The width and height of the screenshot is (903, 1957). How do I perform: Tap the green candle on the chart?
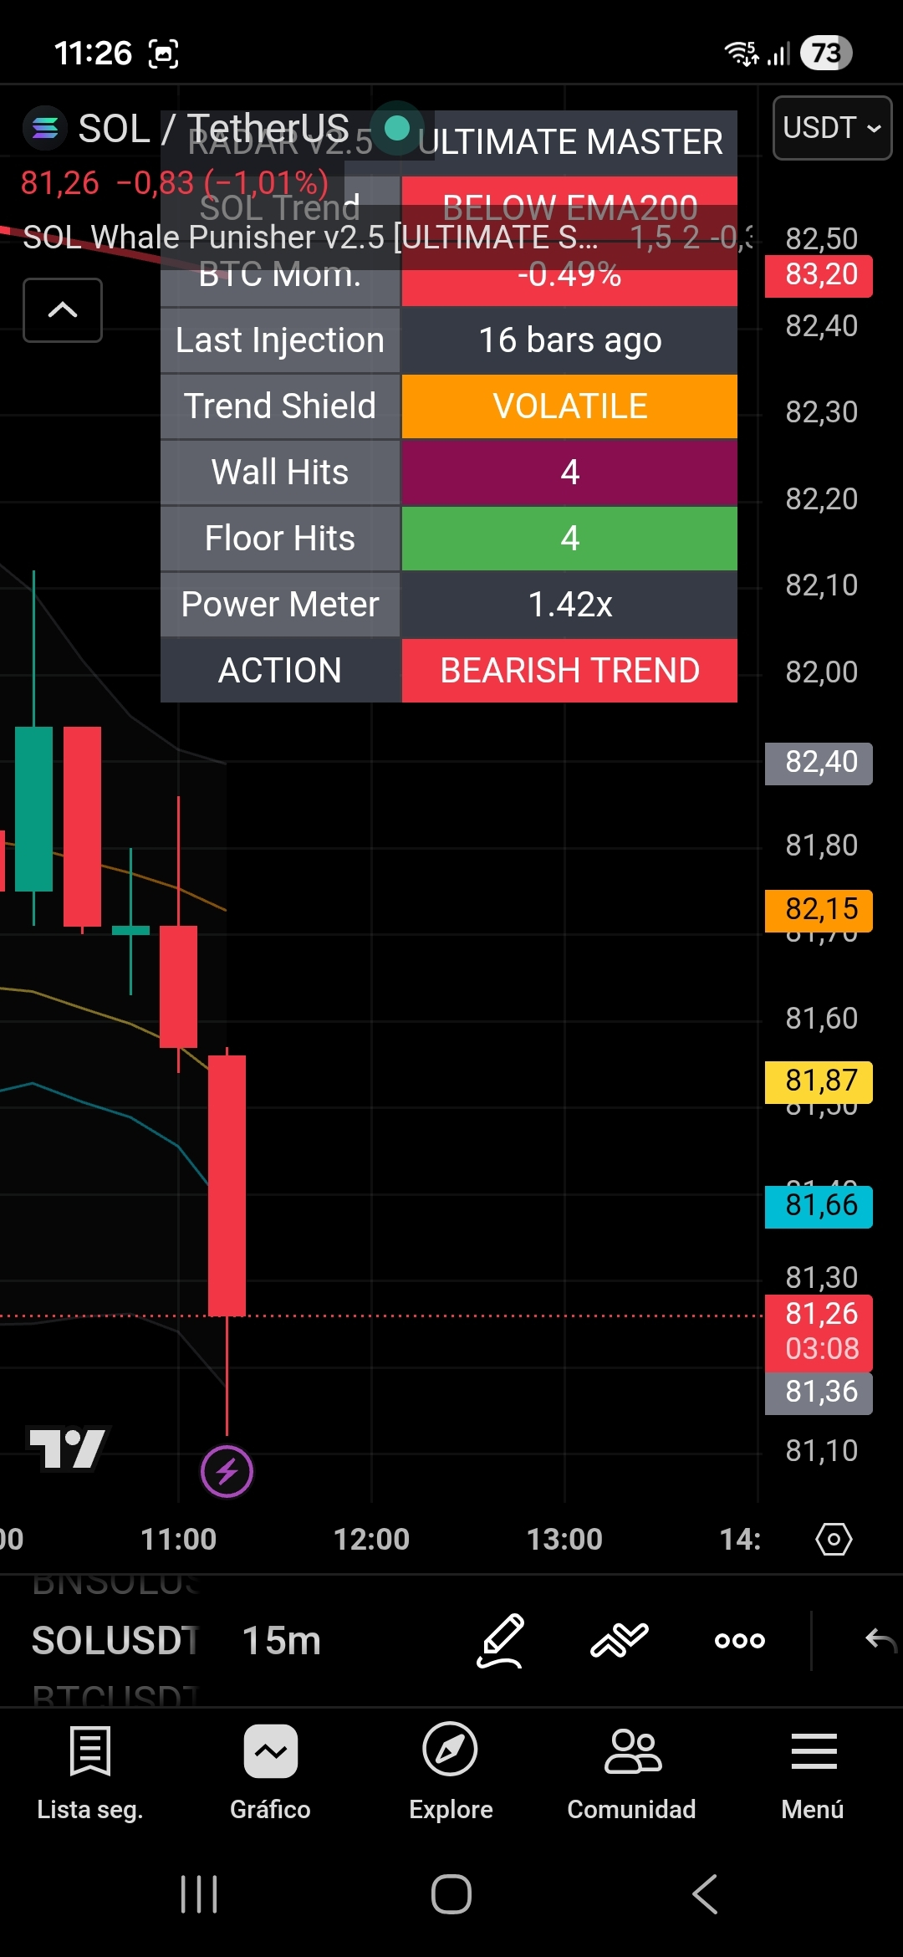pyautogui.click(x=33, y=809)
